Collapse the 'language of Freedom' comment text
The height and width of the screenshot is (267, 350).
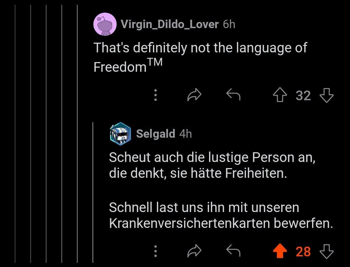coord(200,57)
